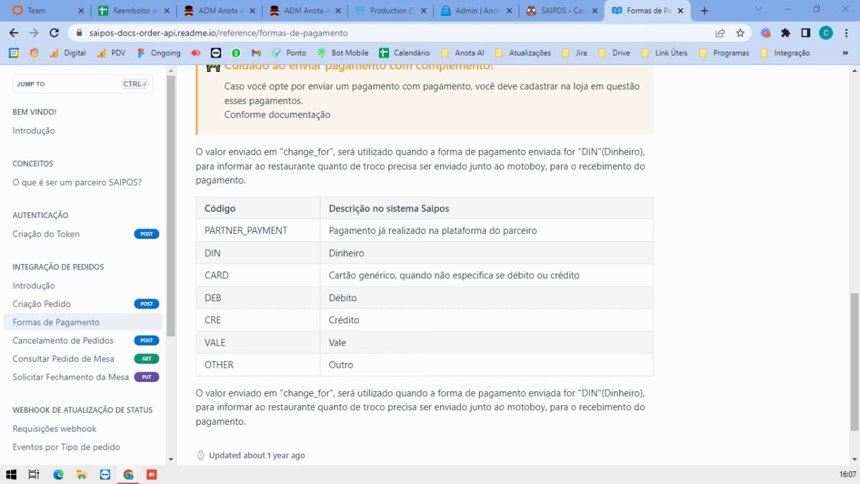Close the Team tab

(x=81, y=11)
